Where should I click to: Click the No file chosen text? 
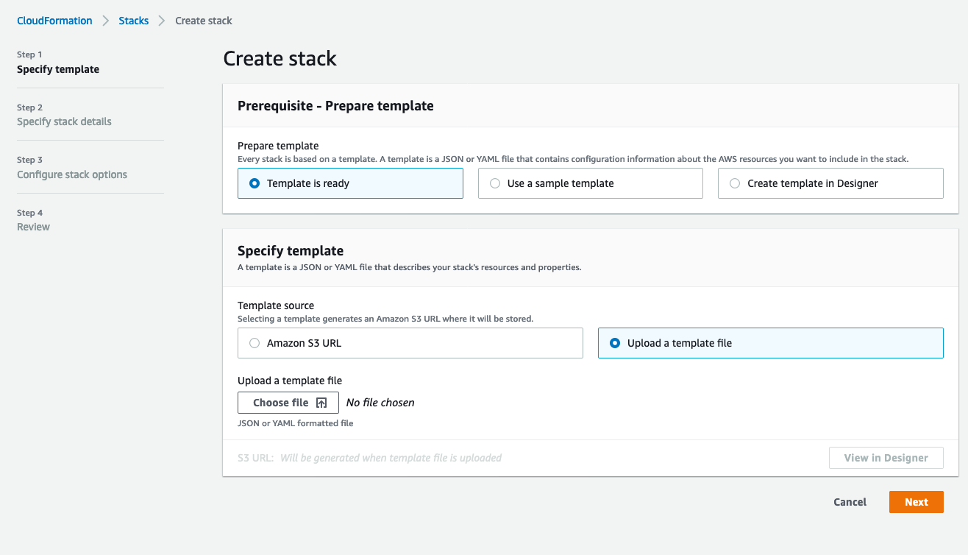[380, 402]
